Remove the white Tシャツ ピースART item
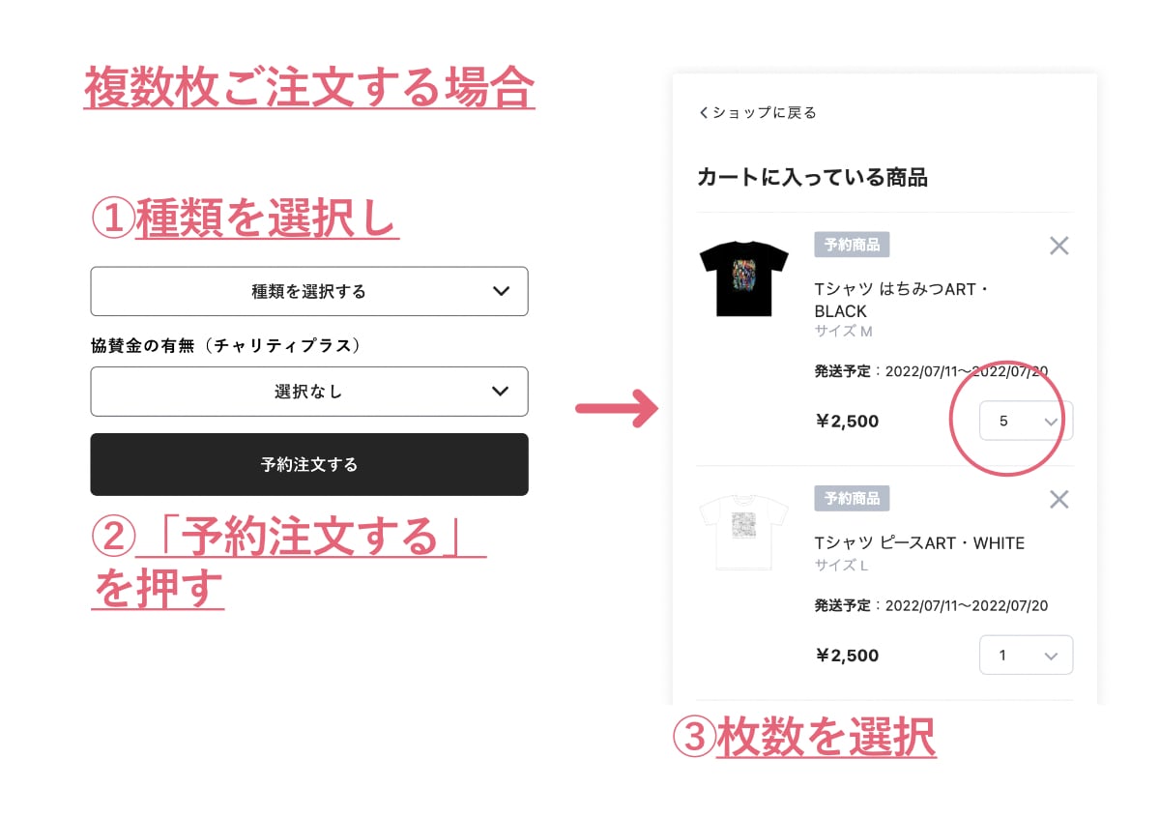This screenshot has height=817, width=1160. coord(1058,499)
